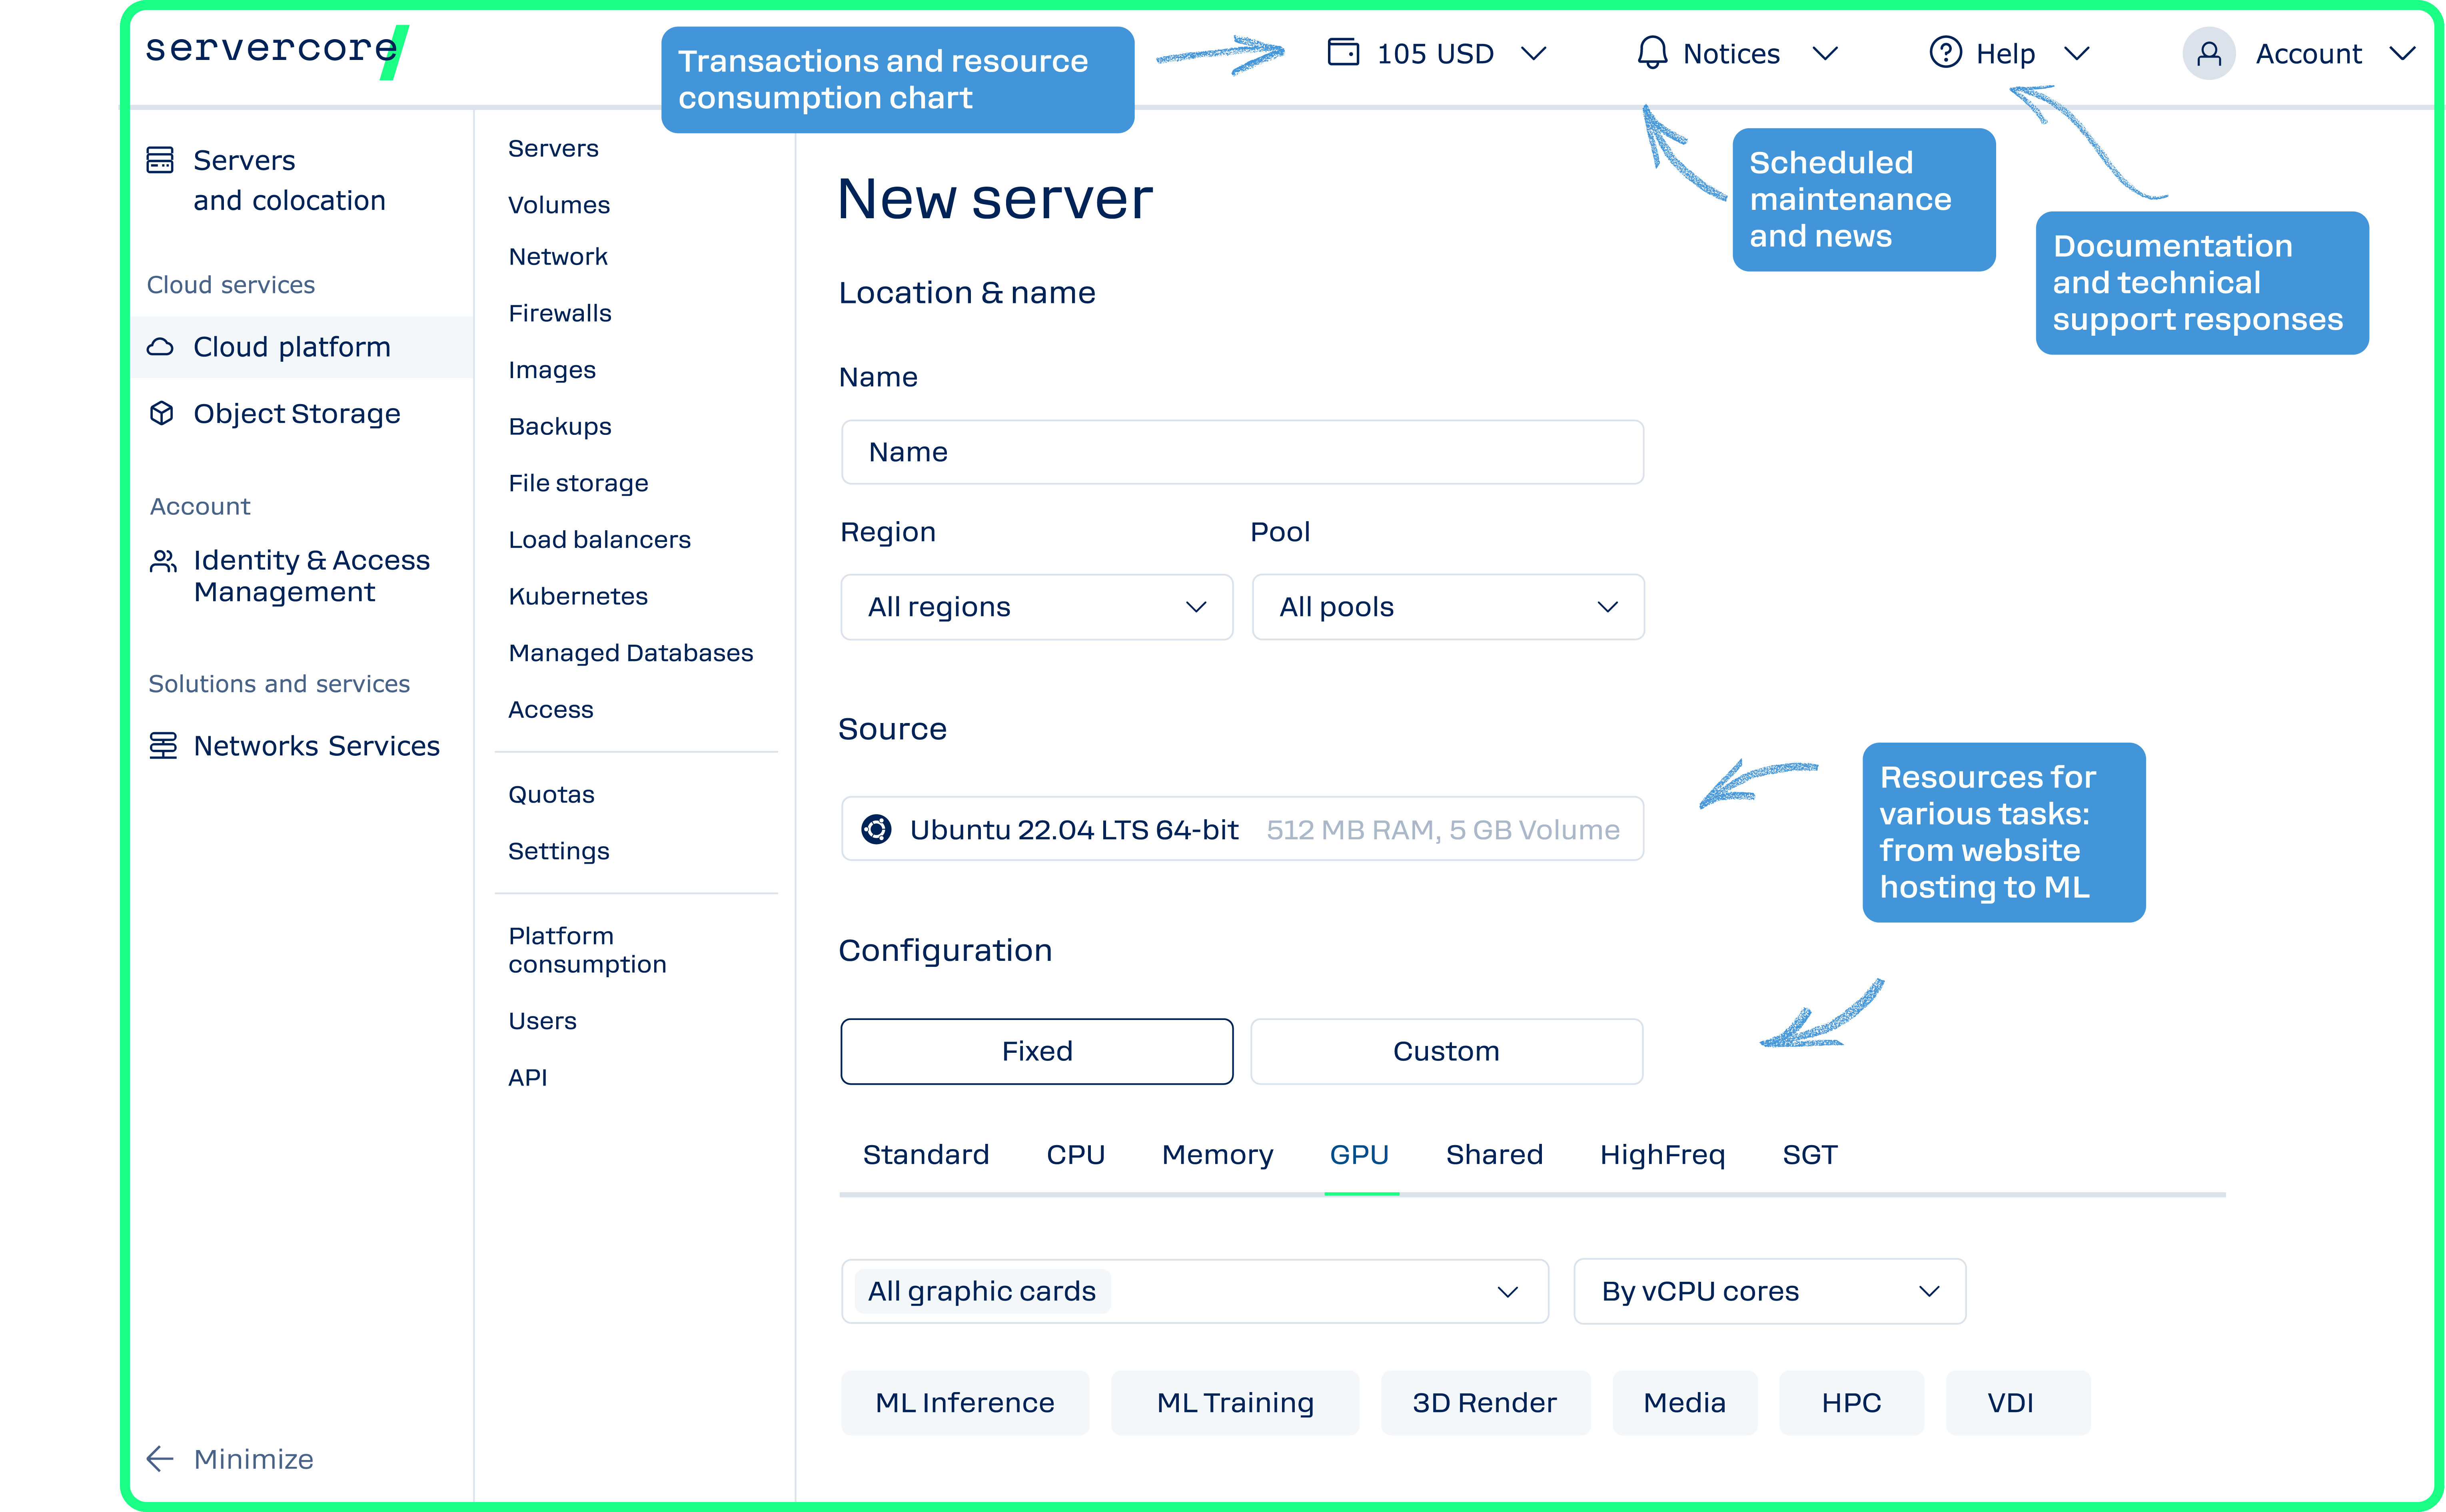Open Images in the submenu
Viewport: 2446px width, 1512px height.
(x=551, y=370)
